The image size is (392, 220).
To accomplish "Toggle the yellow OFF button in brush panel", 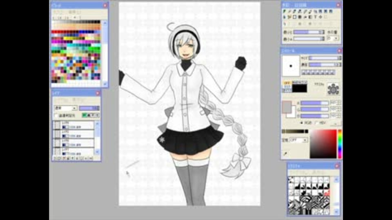I will [287, 83].
